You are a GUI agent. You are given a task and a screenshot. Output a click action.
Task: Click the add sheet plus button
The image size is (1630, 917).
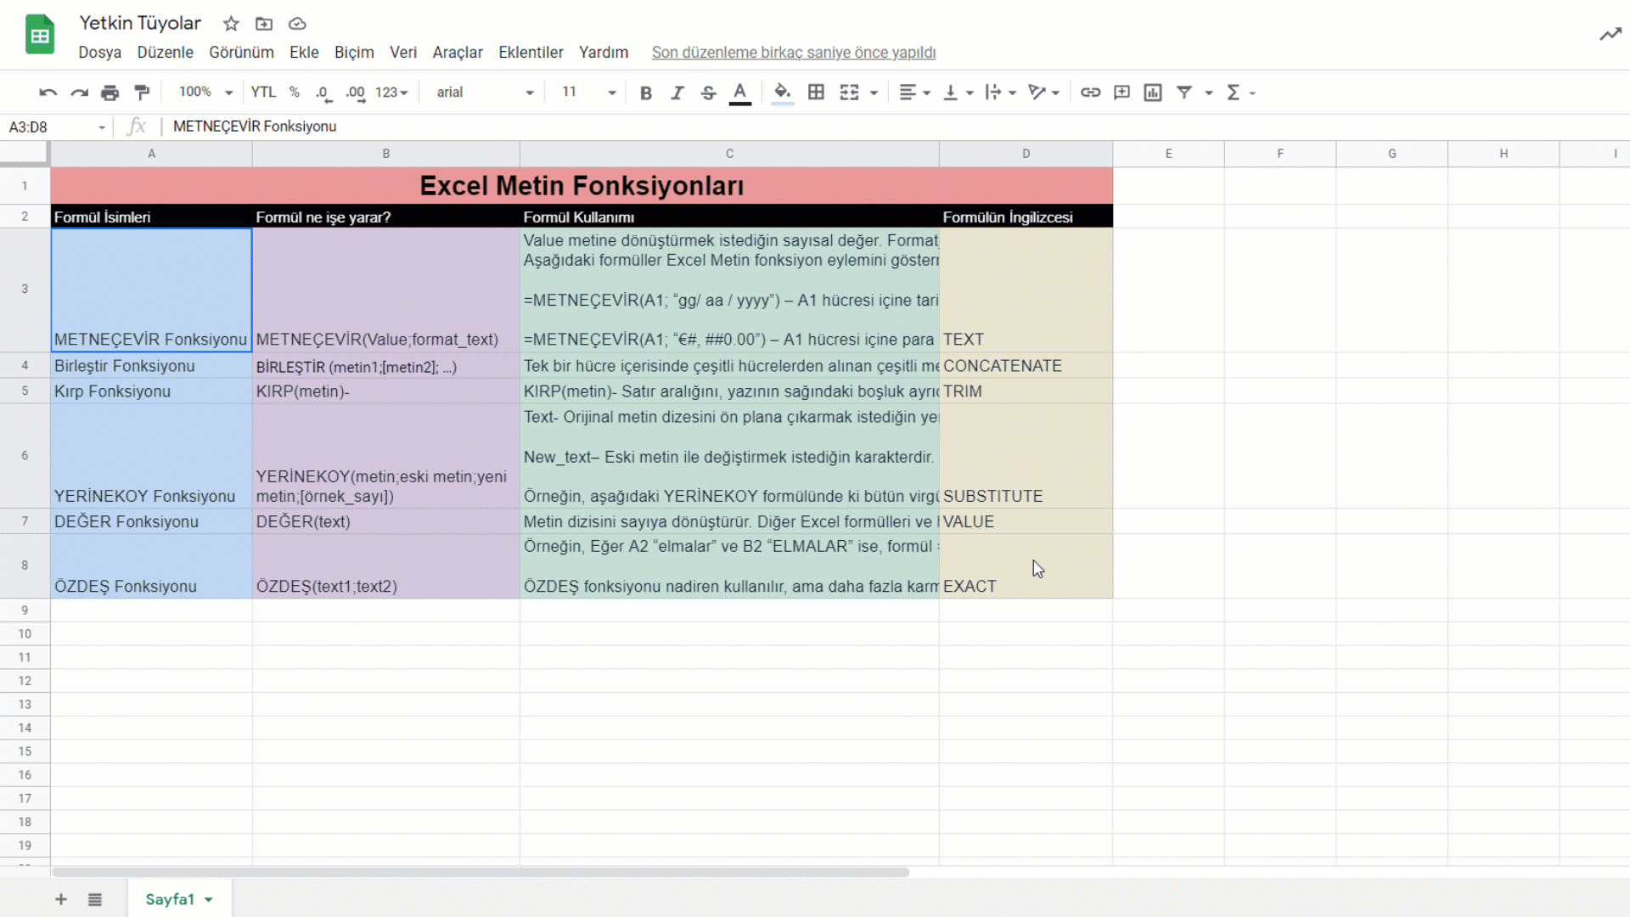pos(60,899)
